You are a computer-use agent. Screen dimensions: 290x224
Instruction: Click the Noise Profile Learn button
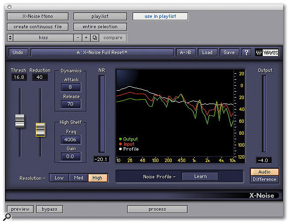[200, 176]
